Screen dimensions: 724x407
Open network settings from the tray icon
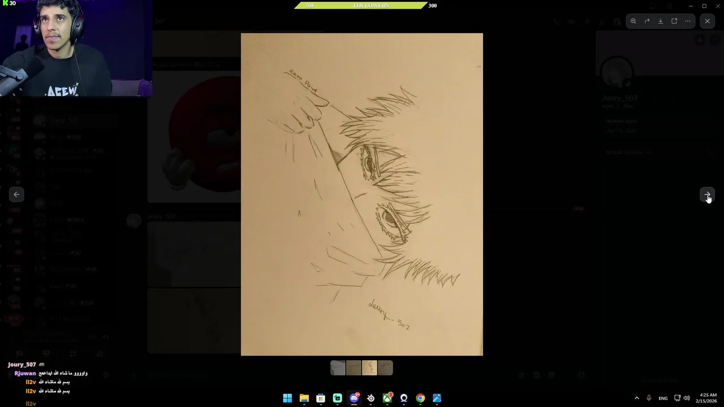point(678,398)
